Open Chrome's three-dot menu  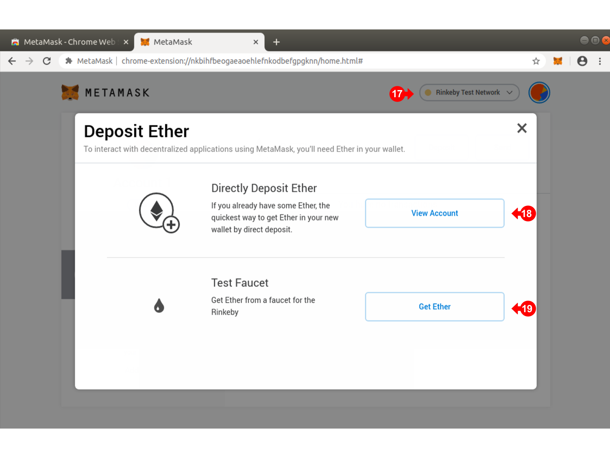pos(600,61)
